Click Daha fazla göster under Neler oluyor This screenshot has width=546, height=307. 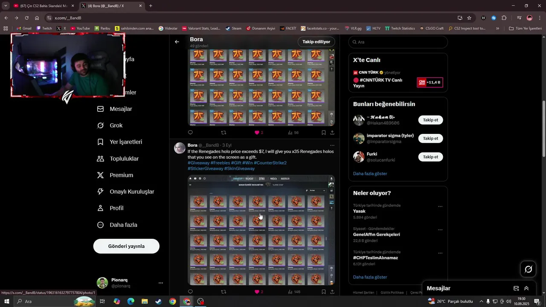click(370, 277)
